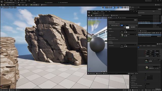This screenshot has height=91, width=162.
Task: Browse to the Parent material in the Content Browser
Action: [x=127, y=36]
